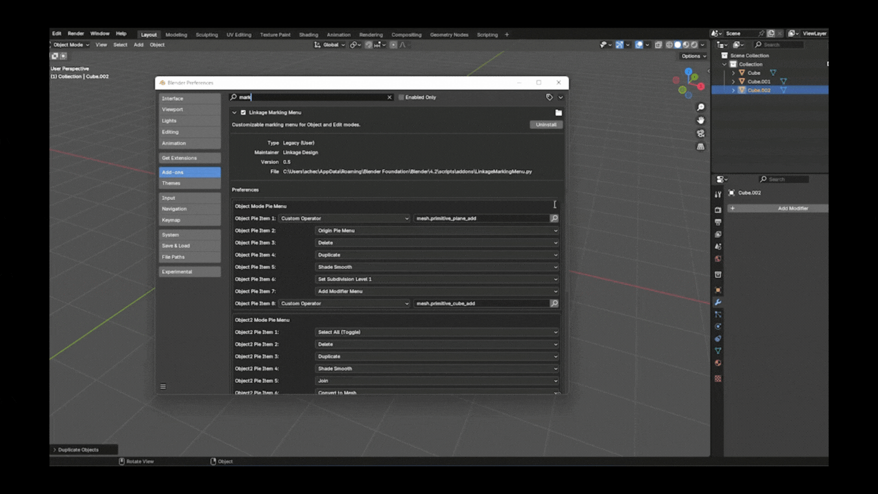Toggle snapping magnet in viewport header
Screen dimensions: 878x494
(369, 45)
